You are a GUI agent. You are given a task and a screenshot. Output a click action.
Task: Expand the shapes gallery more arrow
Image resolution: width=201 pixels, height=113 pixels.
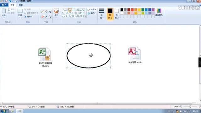[85, 16]
